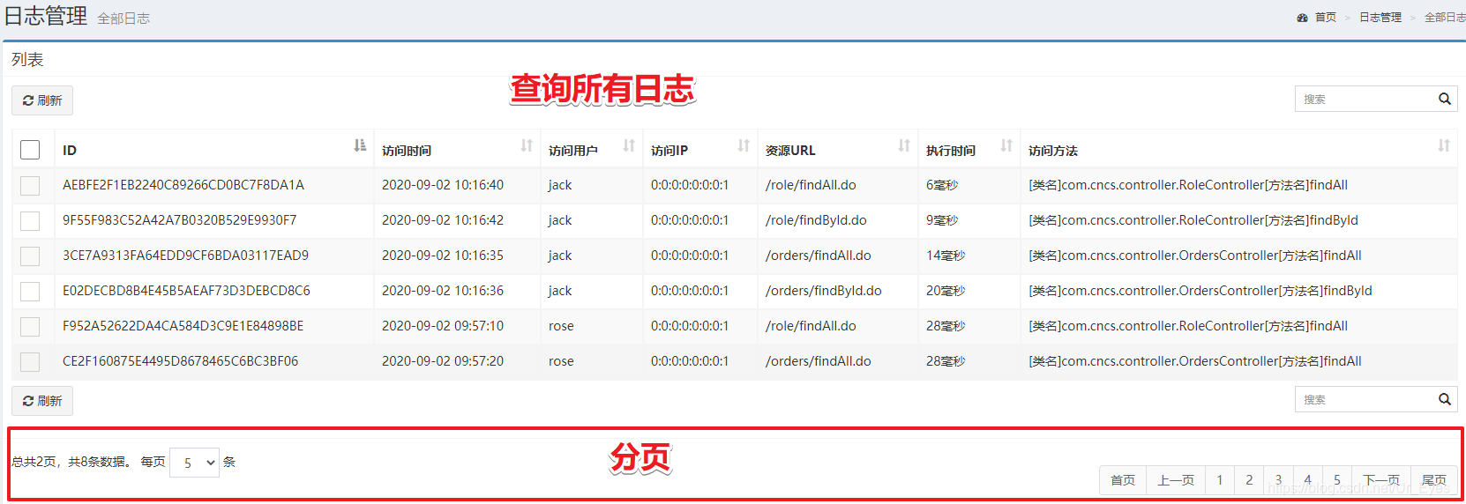Image resolution: width=1466 pixels, height=504 pixels.
Task: Go to page 4
Action: tap(1307, 480)
